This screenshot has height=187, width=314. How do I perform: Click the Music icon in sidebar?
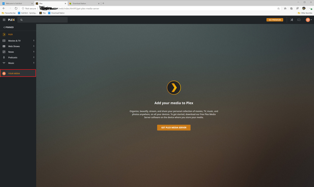[4, 63]
